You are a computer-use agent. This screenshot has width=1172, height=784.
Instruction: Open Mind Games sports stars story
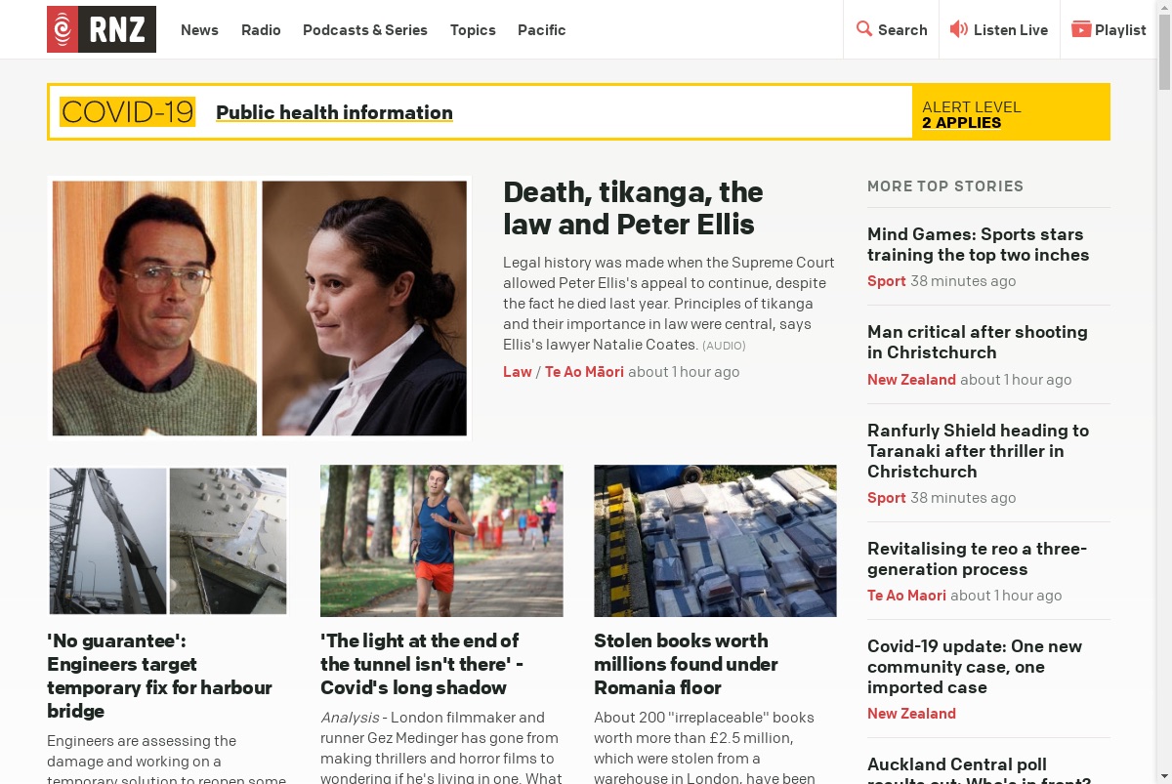click(x=978, y=244)
